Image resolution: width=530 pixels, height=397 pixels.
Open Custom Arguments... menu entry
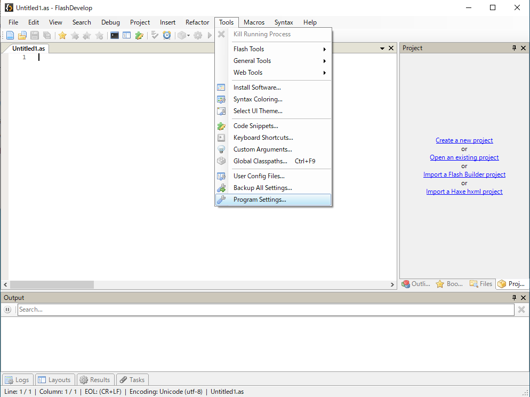tap(273, 149)
